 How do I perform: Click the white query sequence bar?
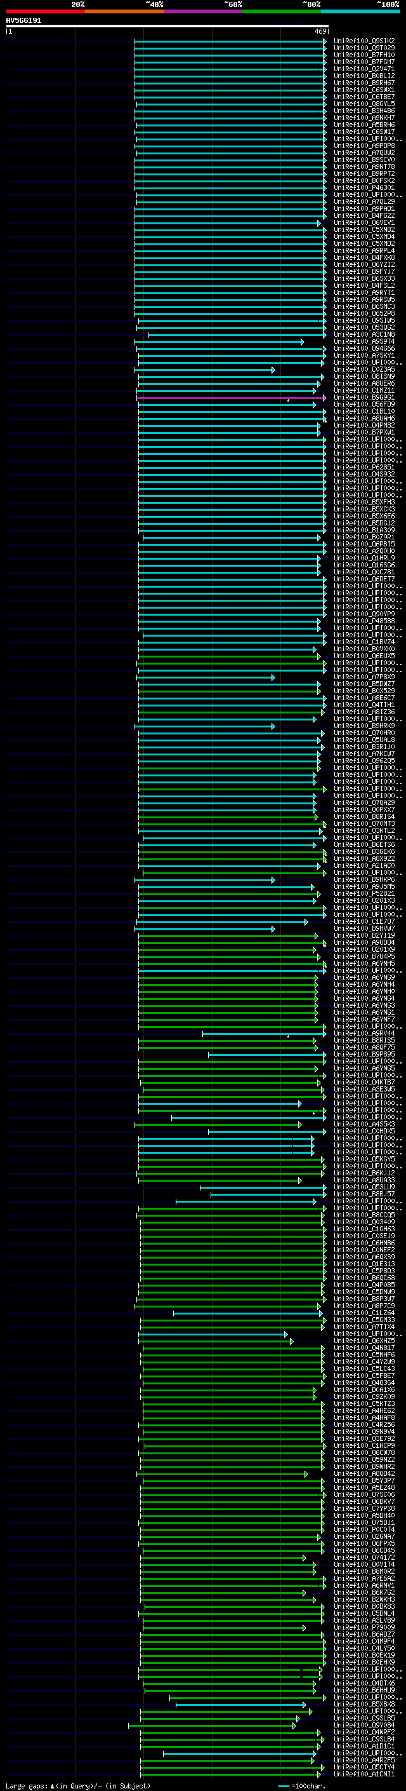[167, 25]
